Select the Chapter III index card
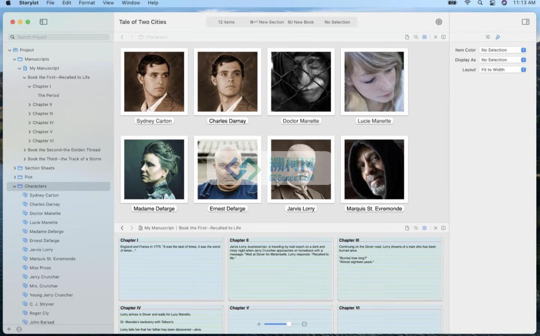540x336 pixels. coord(390,269)
